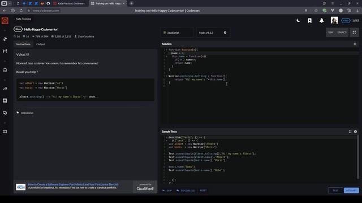
Task: Open the Node v8.1.3 version dropdown
Action: 213,33
